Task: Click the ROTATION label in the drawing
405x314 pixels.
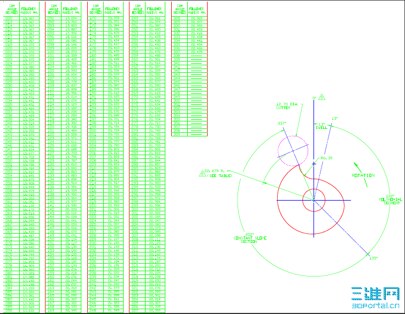Action: click(363, 175)
